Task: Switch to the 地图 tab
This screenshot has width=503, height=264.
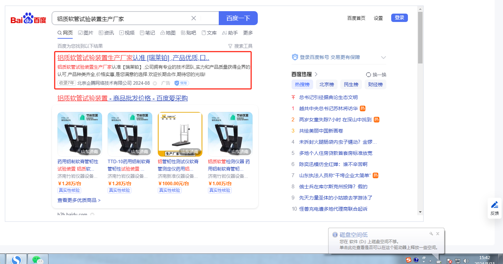Action: pyautogui.click(x=168, y=33)
